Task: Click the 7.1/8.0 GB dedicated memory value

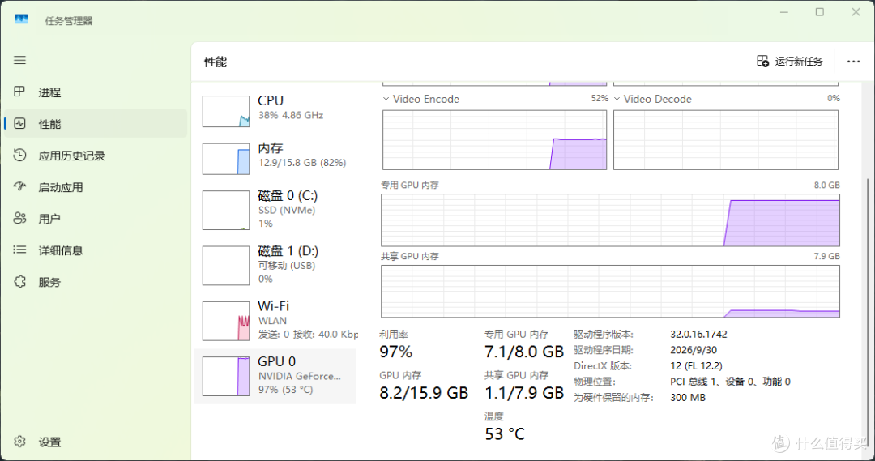Action: 524,352
